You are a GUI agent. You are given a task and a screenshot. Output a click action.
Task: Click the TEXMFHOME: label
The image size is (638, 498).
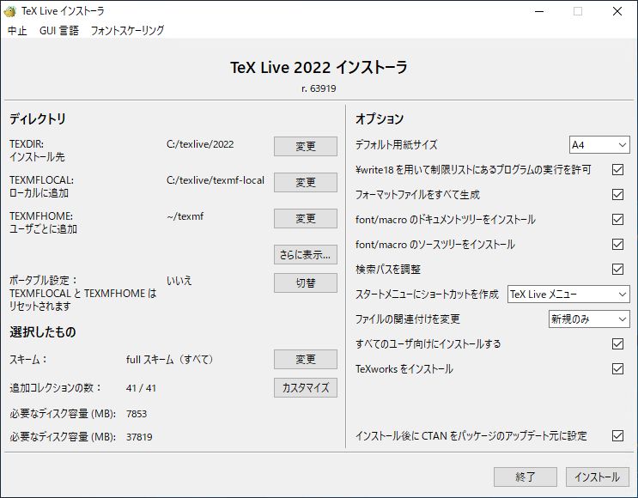pyautogui.click(x=41, y=216)
